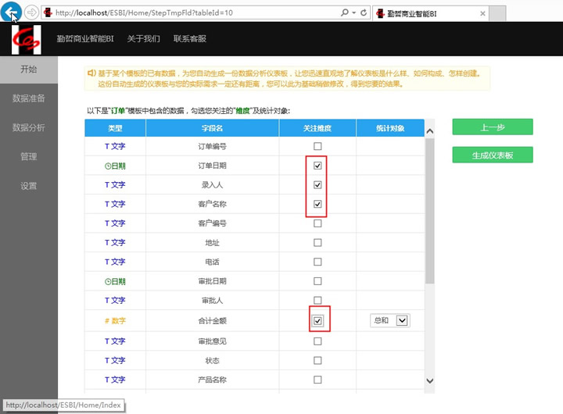Click the browser forward arrow button
This screenshot has width=563, height=414.
pyautogui.click(x=31, y=12)
